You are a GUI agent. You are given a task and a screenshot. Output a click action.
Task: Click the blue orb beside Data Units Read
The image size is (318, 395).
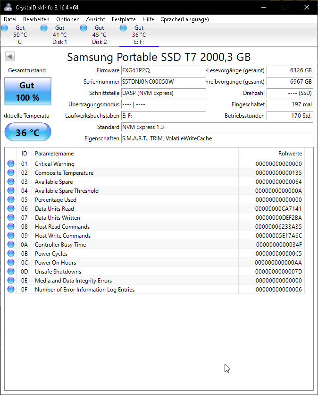pos(11,208)
